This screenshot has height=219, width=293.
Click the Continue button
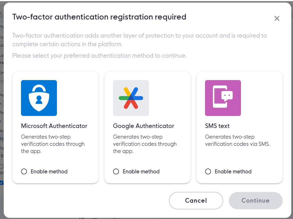pyautogui.click(x=256, y=201)
